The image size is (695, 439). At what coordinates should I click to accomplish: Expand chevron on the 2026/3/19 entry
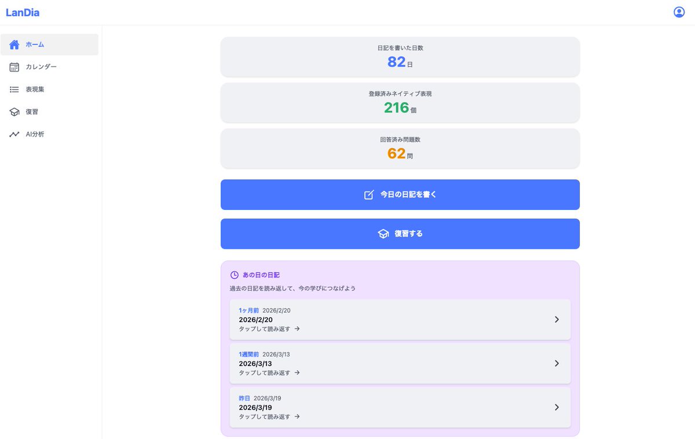tap(557, 407)
